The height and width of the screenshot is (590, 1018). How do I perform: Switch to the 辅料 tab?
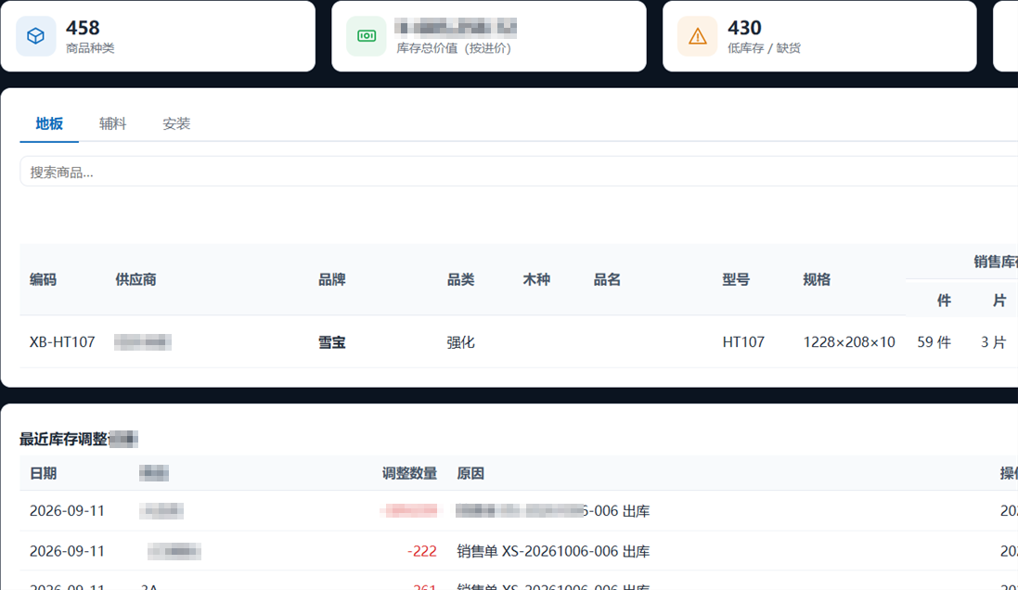point(113,123)
